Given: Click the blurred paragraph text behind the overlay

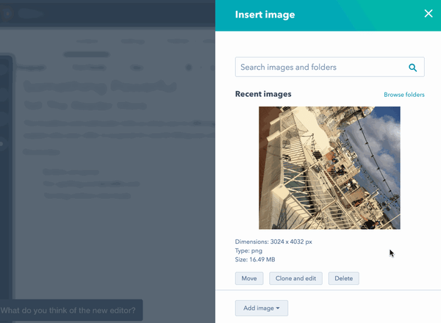Looking at the screenshot, I should 110,130.
